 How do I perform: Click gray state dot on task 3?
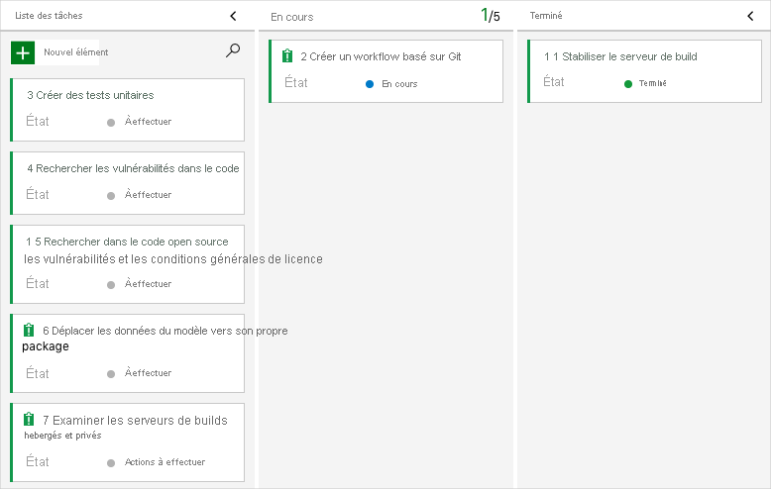click(111, 122)
